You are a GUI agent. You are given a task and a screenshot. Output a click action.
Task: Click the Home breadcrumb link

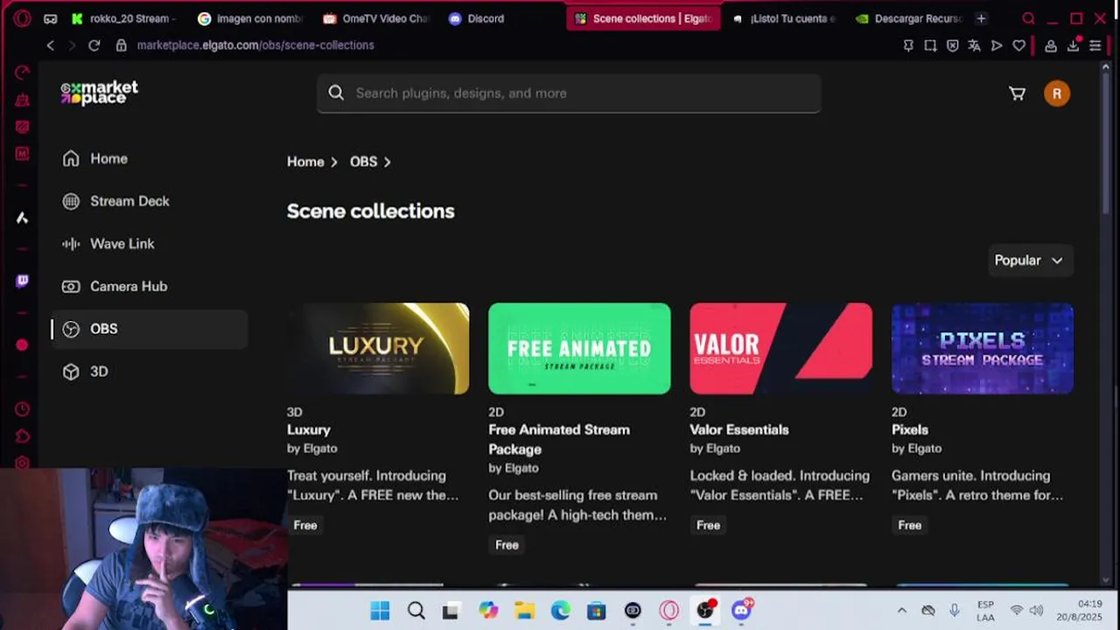coord(305,162)
